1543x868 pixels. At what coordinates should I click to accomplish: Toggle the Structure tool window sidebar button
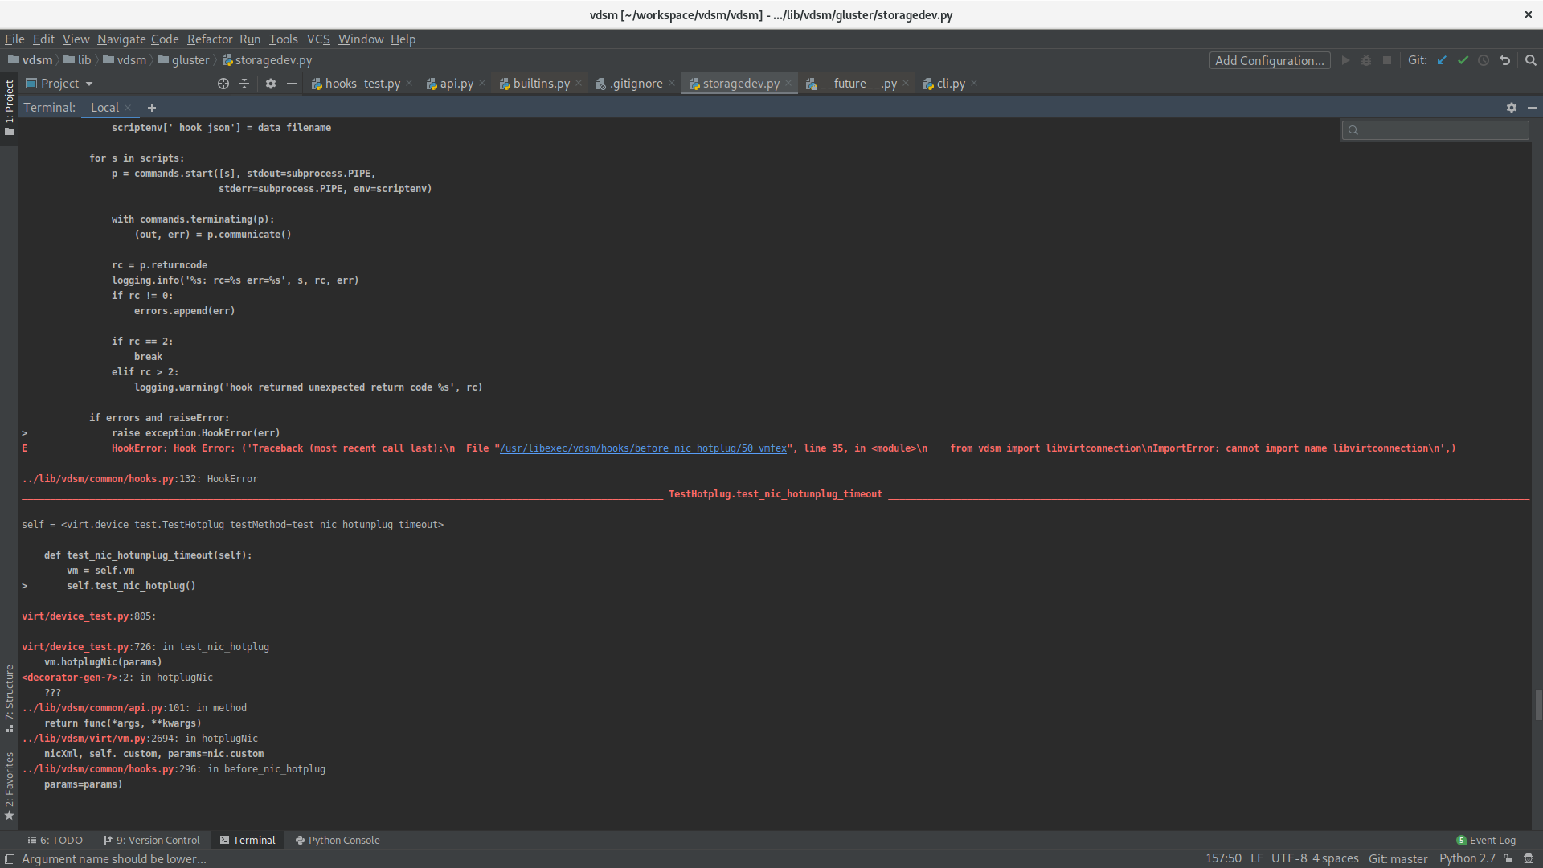coord(9,696)
